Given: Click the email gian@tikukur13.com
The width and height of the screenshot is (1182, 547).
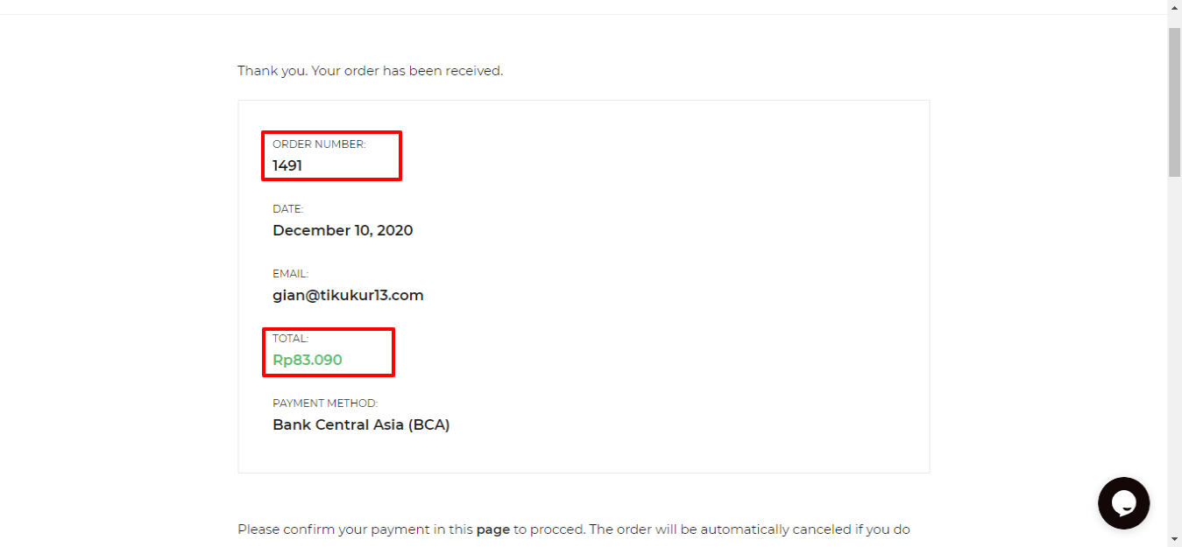Looking at the screenshot, I should pyautogui.click(x=348, y=295).
